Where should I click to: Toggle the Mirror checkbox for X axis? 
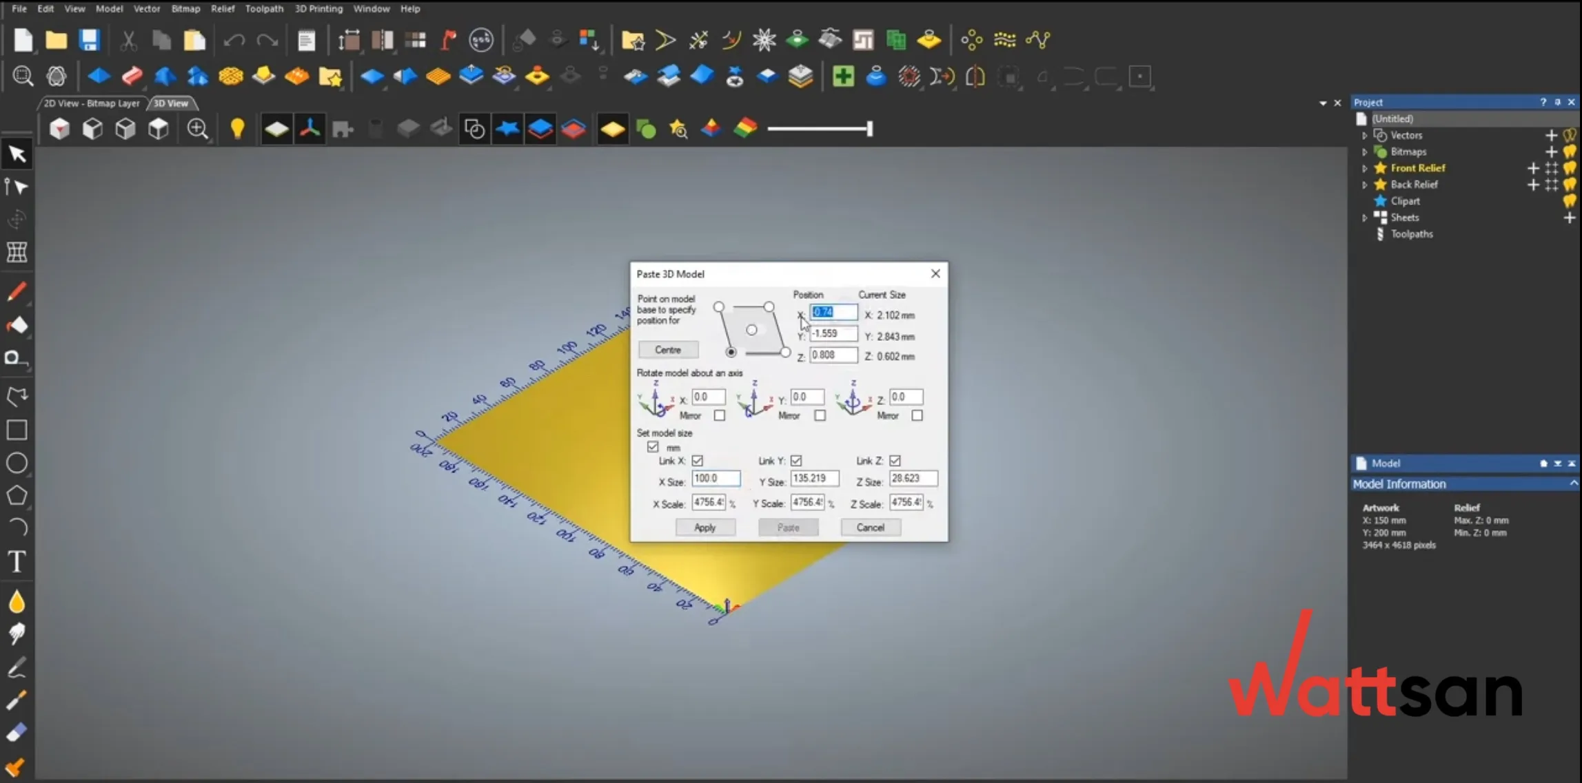click(x=719, y=415)
